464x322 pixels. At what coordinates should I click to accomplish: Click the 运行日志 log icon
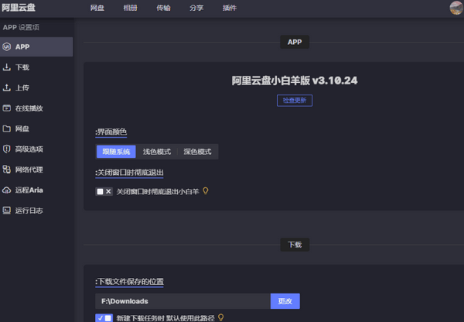[x=6, y=211]
